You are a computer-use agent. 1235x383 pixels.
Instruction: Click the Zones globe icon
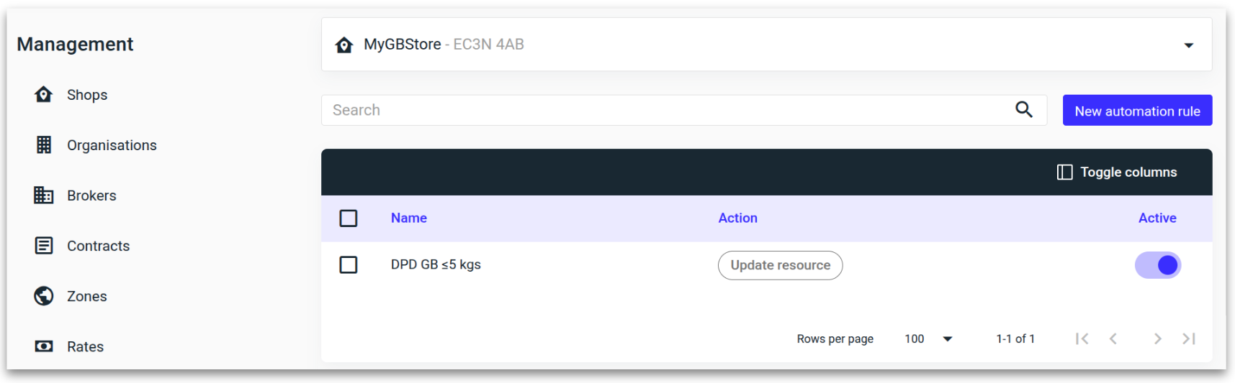click(x=44, y=296)
